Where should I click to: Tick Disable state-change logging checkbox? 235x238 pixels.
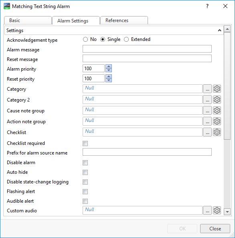point(85,182)
